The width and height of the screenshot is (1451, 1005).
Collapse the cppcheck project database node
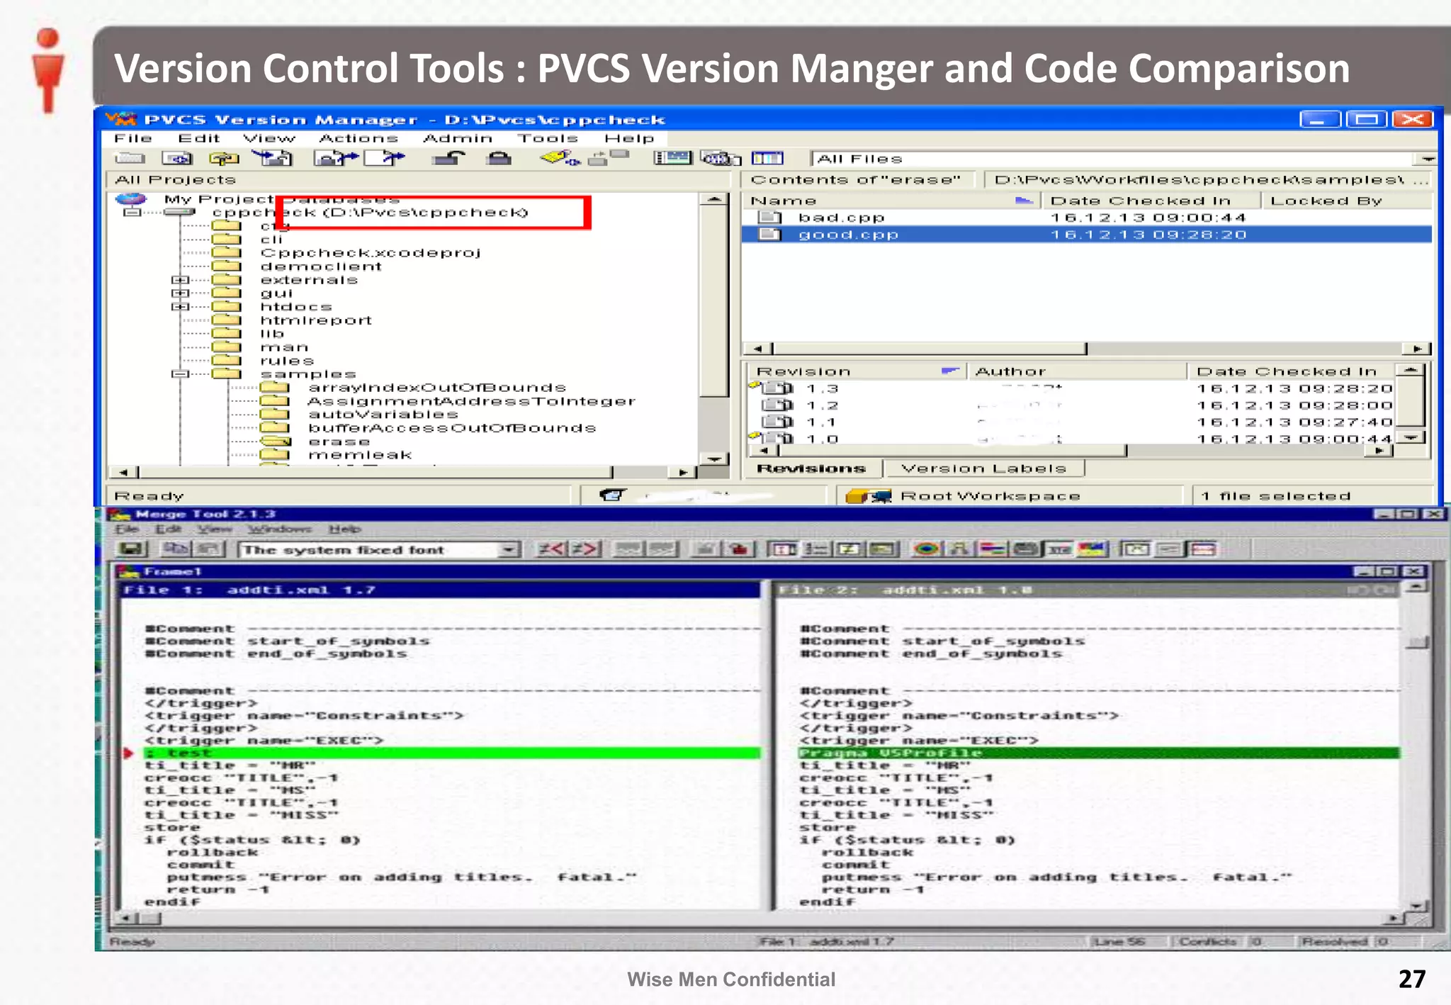tap(132, 212)
